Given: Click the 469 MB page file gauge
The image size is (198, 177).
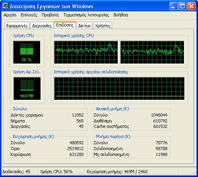Looking at the screenshot, I should (27, 88).
